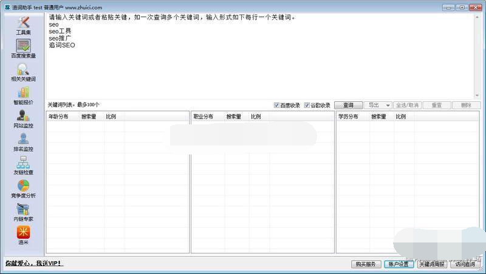Click the 'seo工具' keyword line
486x274 pixels.
click(60, 32)
